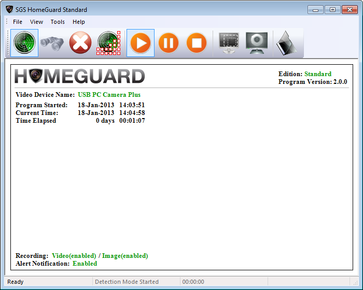This screenshot has width=363, height=290.
Task: Click the toolbar drag handle grip
Action: pos(8,43)
